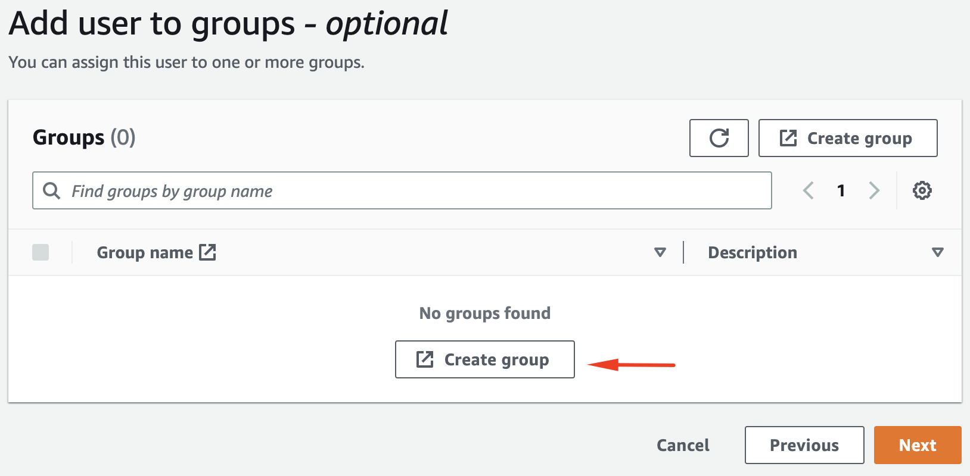The image size is (970, 476).
Task: Click external link icon in the empty-state Create group button
Action: pyautogui.click(x=425, y=359)
